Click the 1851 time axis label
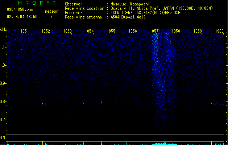This screenshot has width=228, height=145. point(25,31)
